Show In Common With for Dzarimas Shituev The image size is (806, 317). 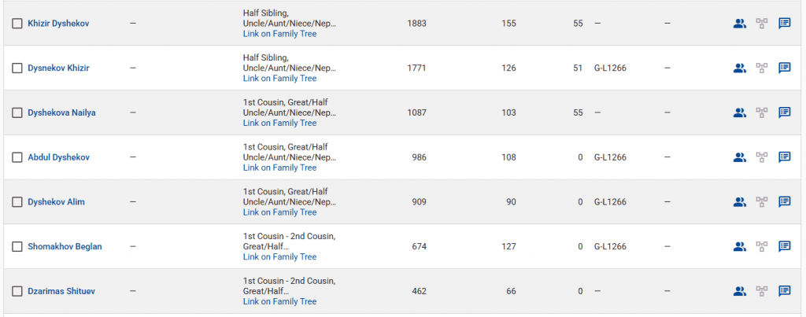[739, 291]
